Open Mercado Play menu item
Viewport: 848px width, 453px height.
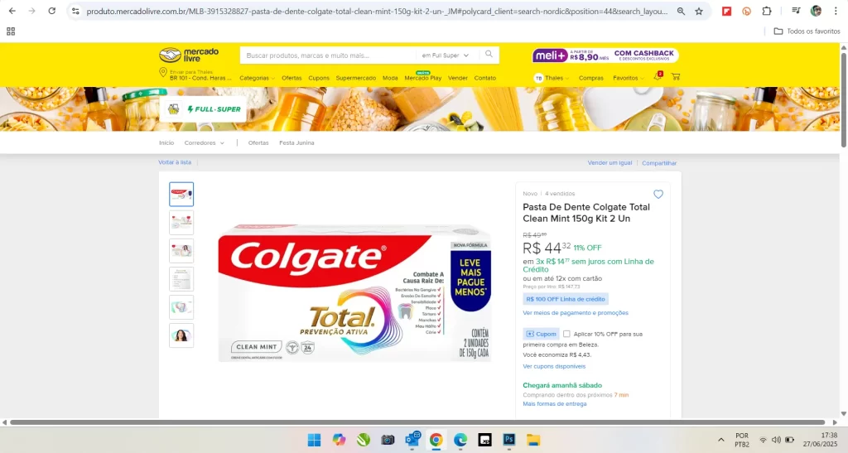(423, 78)
